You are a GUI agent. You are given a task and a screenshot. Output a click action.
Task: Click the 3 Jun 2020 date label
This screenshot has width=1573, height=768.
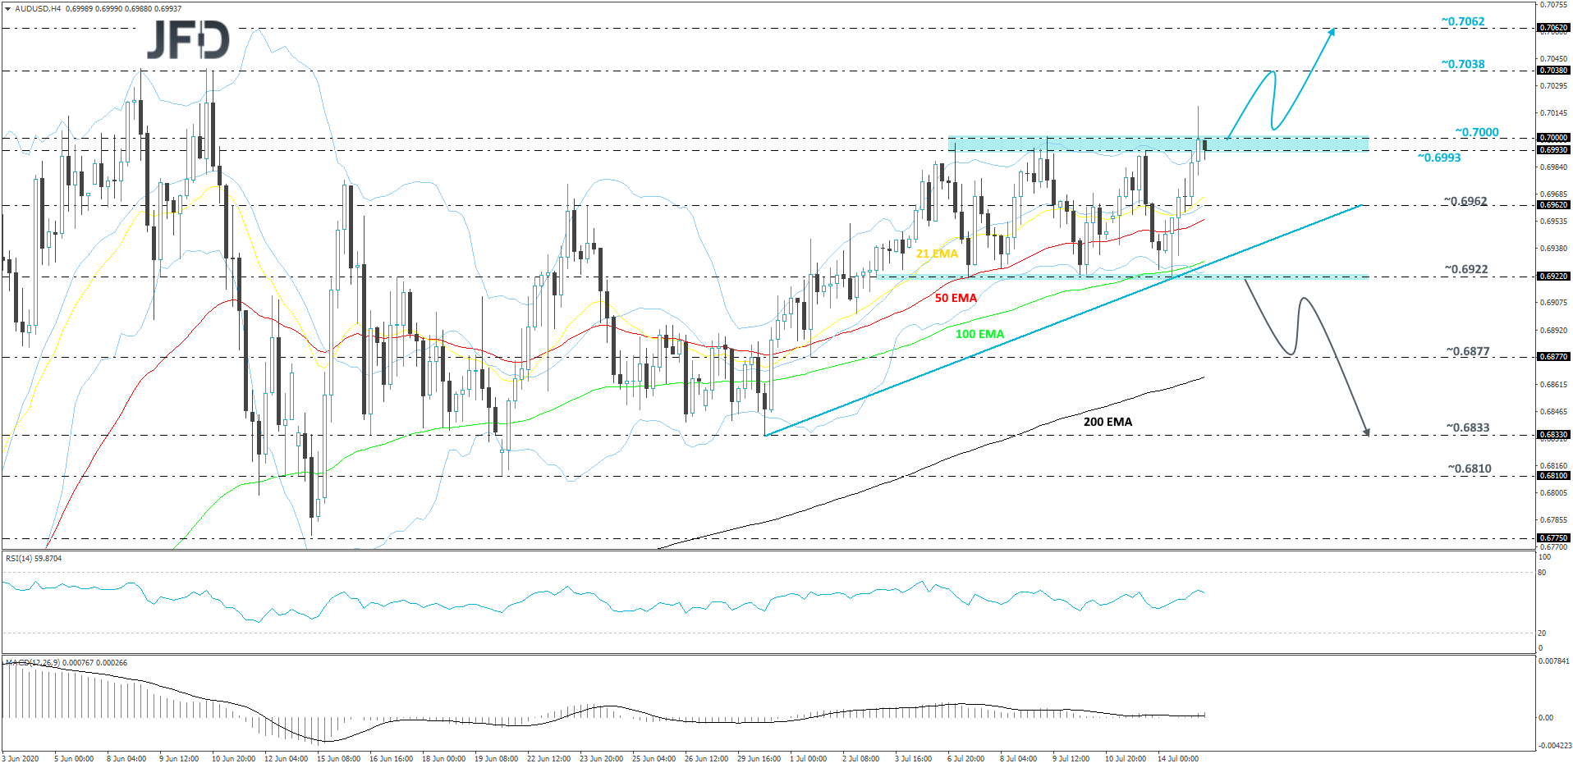pyautogui.click(x=21, y=759)
